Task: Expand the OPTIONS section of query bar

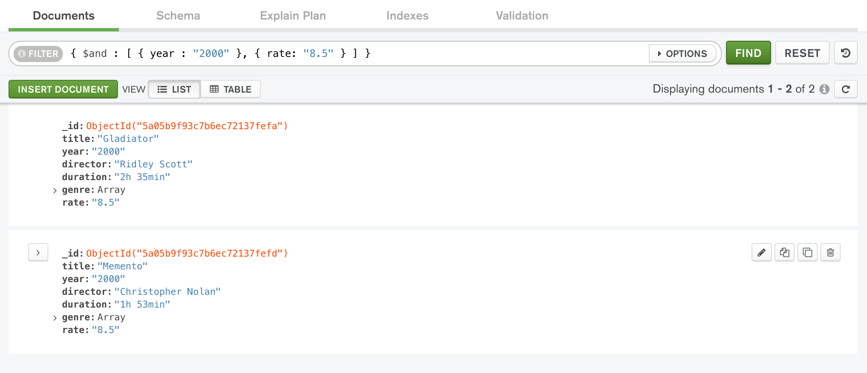Action: click(x=682, y=54)
